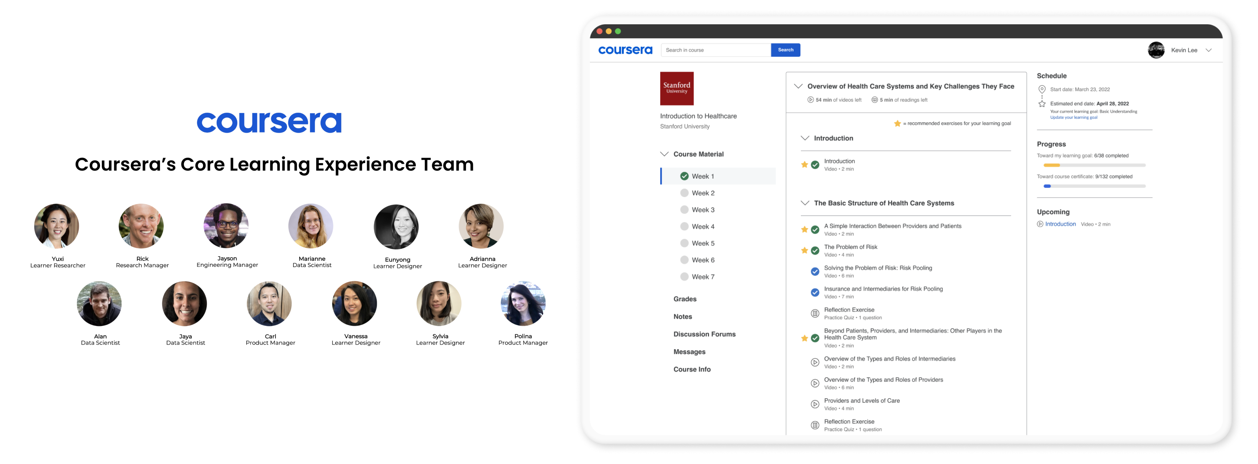Open Beyond Patients, Providers, and Intermediaries video

point(913,334)
